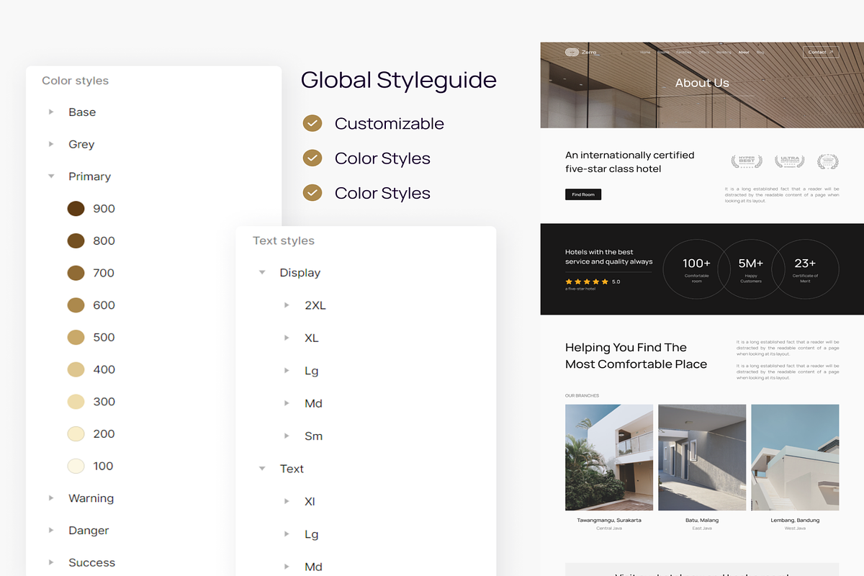Click the 5M+ Happy Customers circle

751,269
